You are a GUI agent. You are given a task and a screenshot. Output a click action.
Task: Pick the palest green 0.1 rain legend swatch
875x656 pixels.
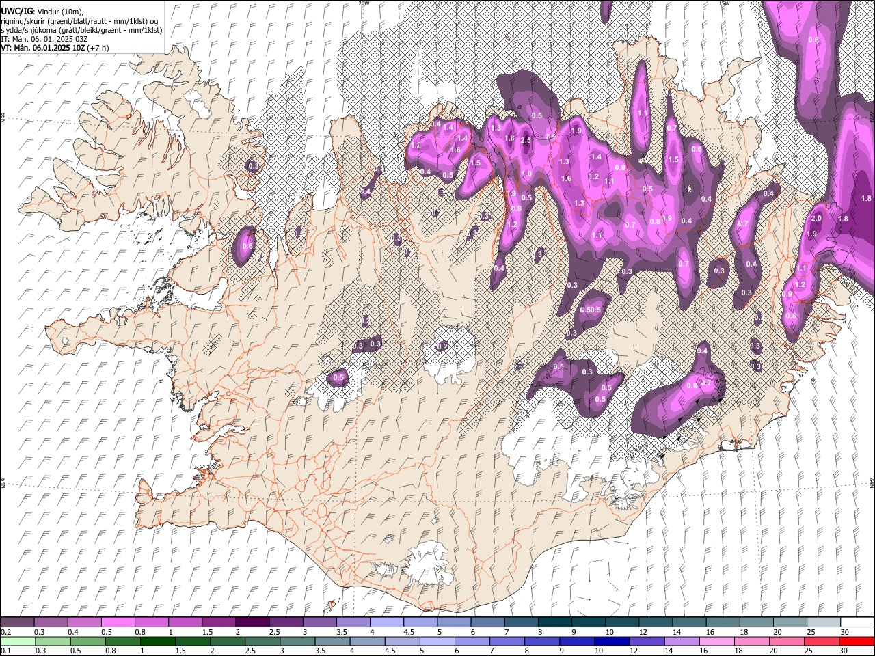point(18,641)
